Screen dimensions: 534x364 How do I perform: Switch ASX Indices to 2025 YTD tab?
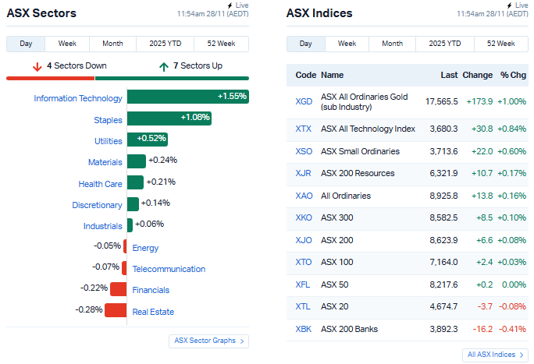point(444,44)
